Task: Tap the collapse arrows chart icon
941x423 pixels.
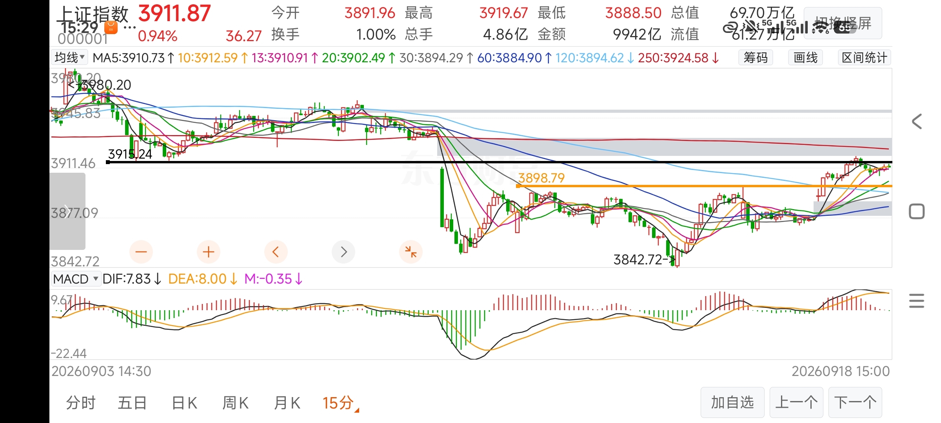Action: (x=411, y=252)
